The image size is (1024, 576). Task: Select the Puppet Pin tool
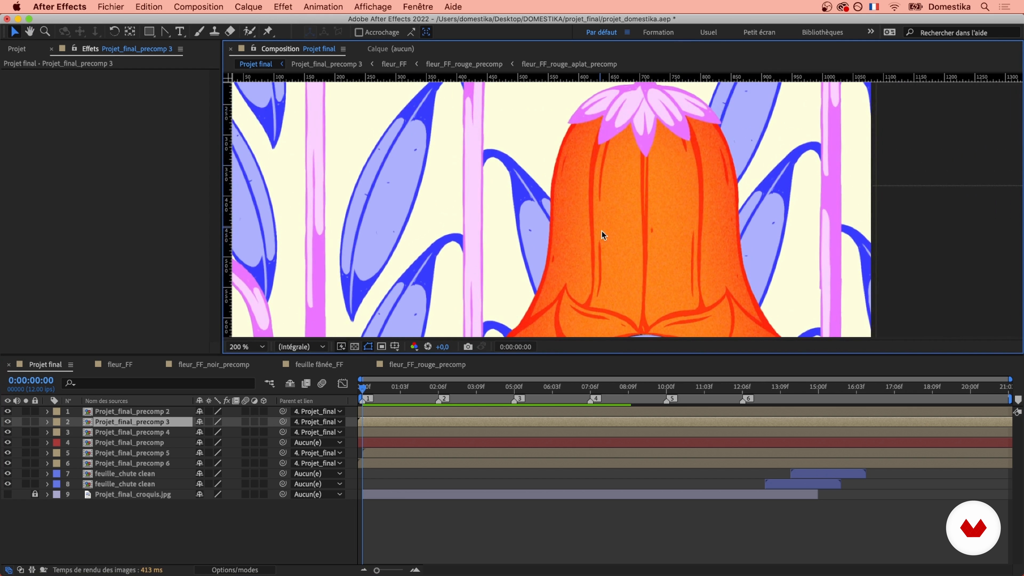tap(268, 32)
